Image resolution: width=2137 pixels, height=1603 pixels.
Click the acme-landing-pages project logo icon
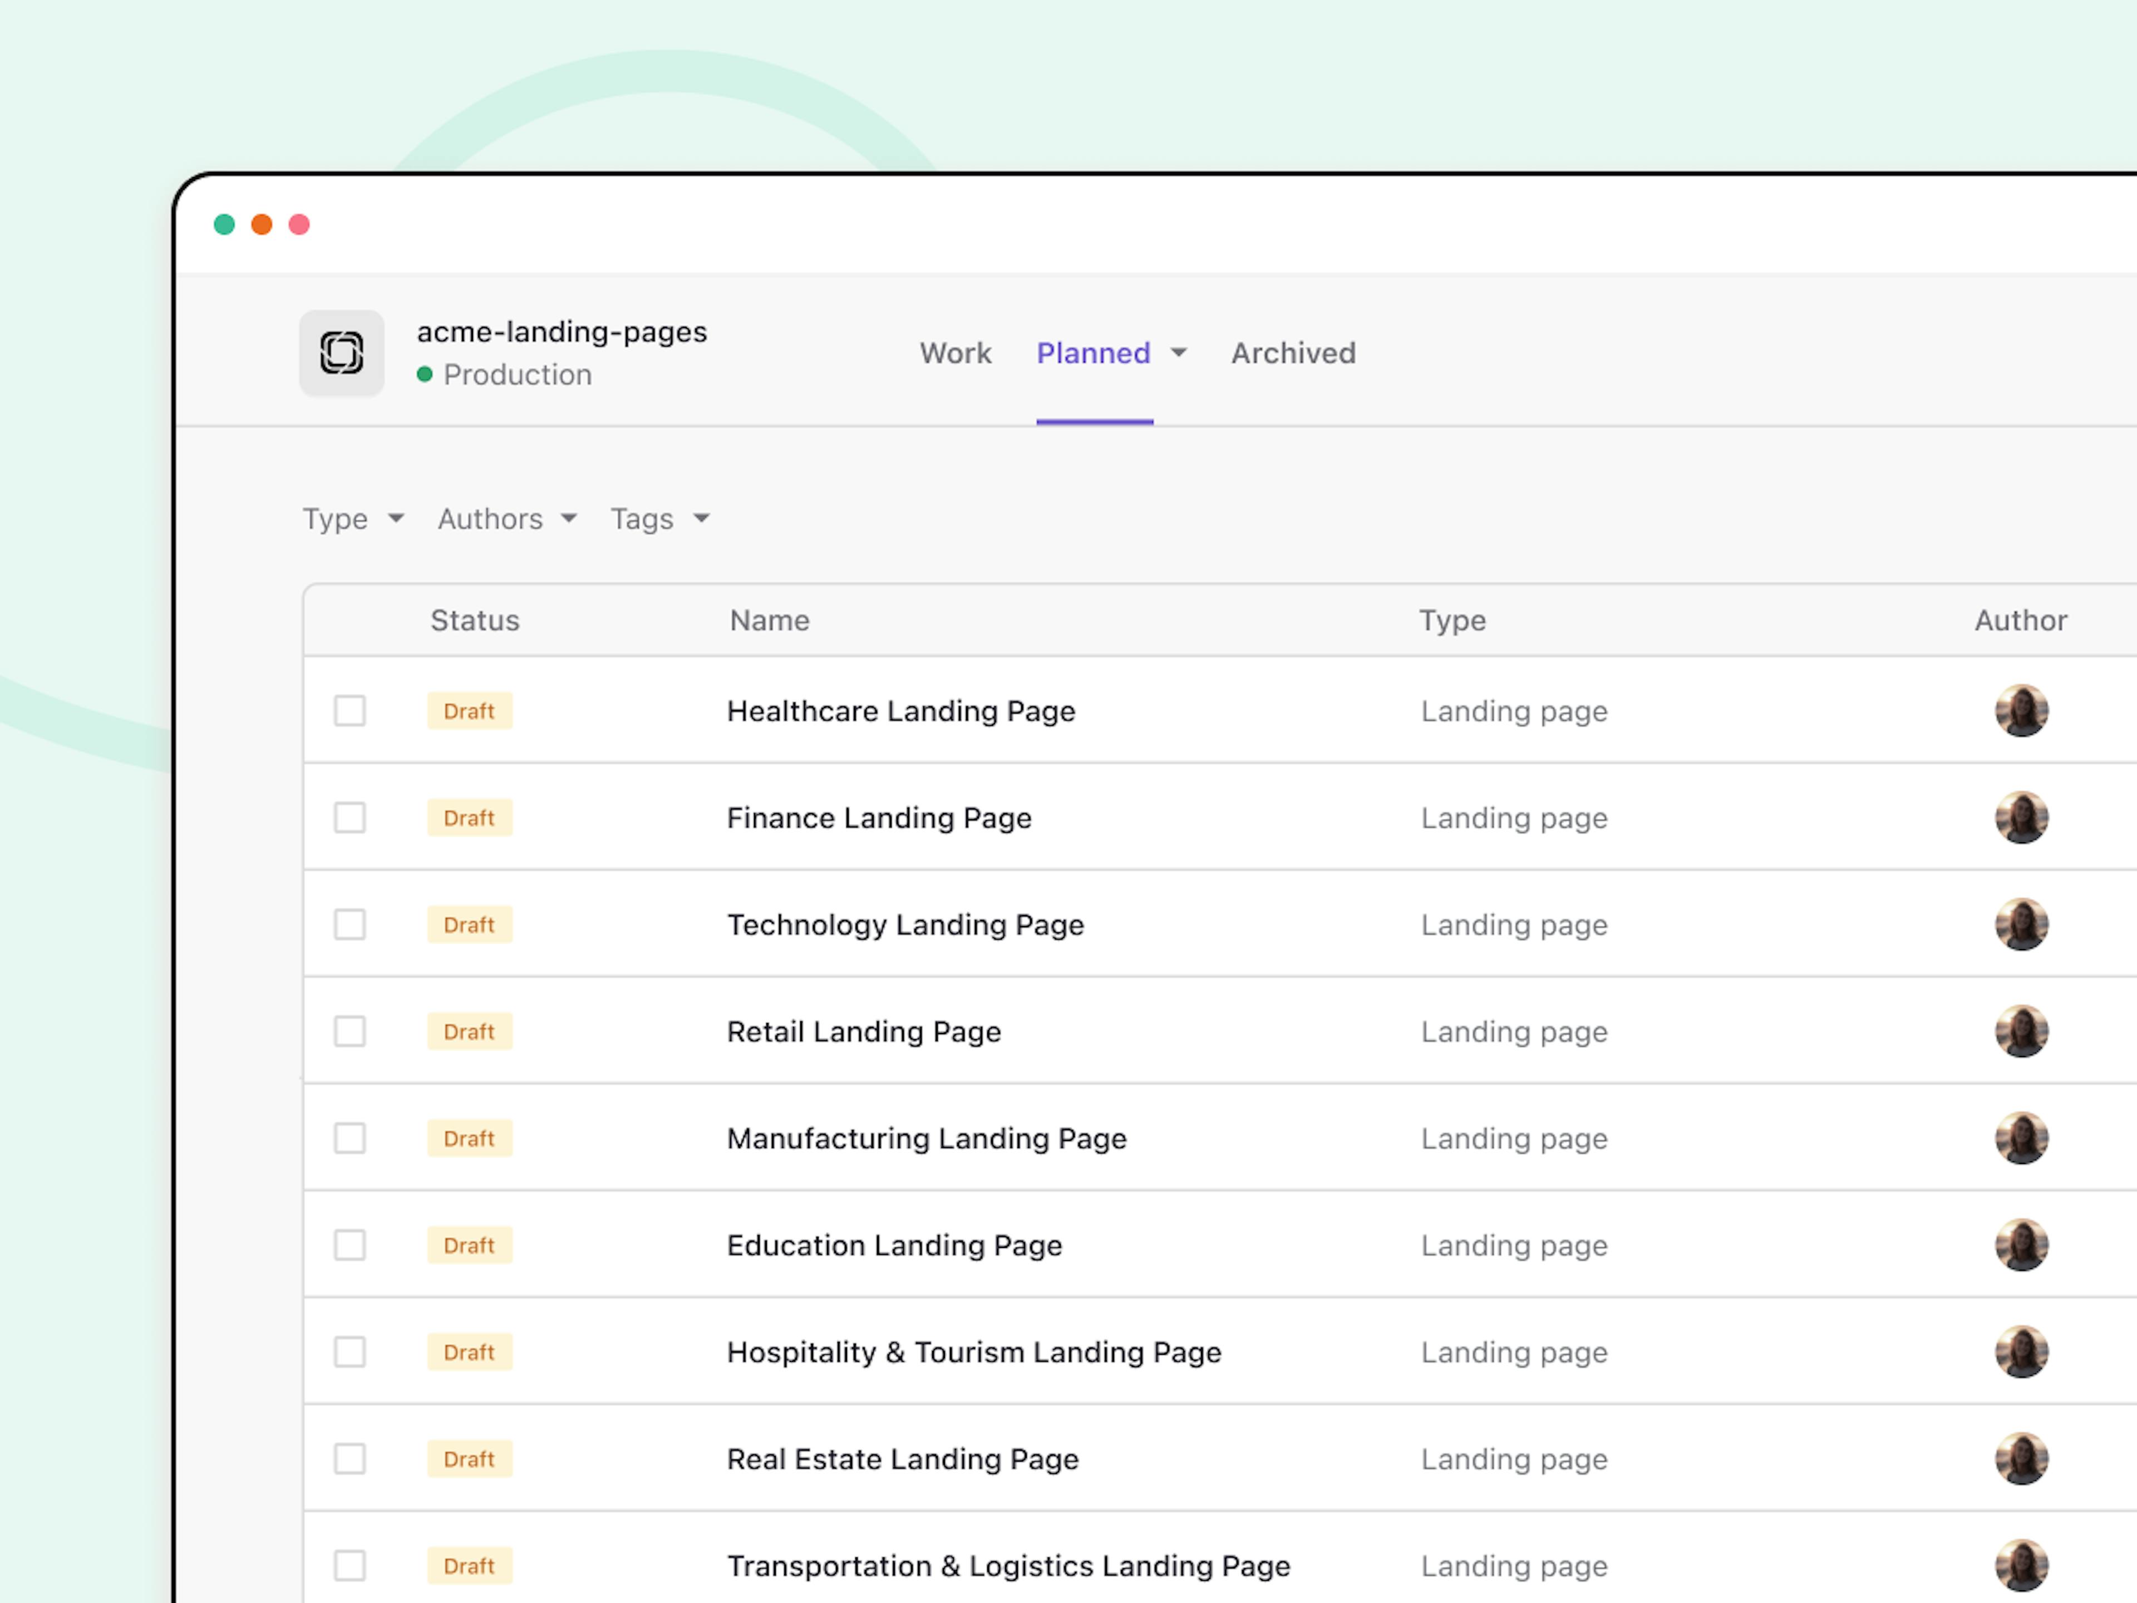[341, 353]
